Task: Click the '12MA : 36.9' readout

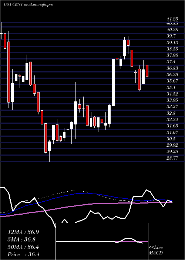Action: [x=23, y=232]
